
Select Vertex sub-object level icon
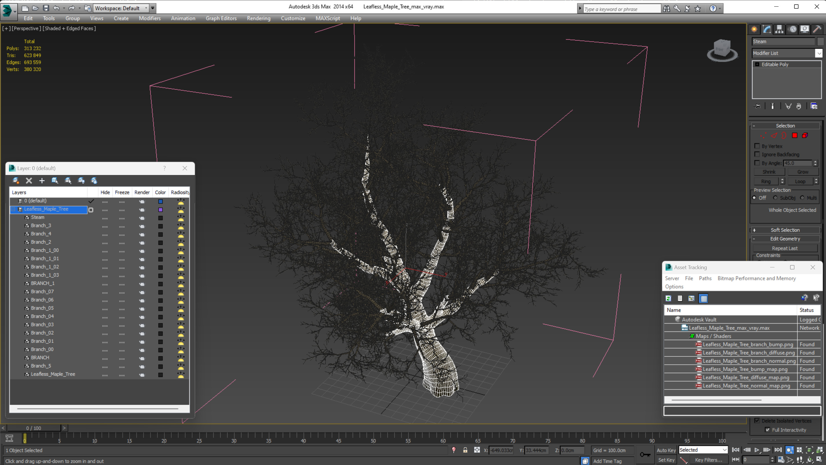point(763,135)
